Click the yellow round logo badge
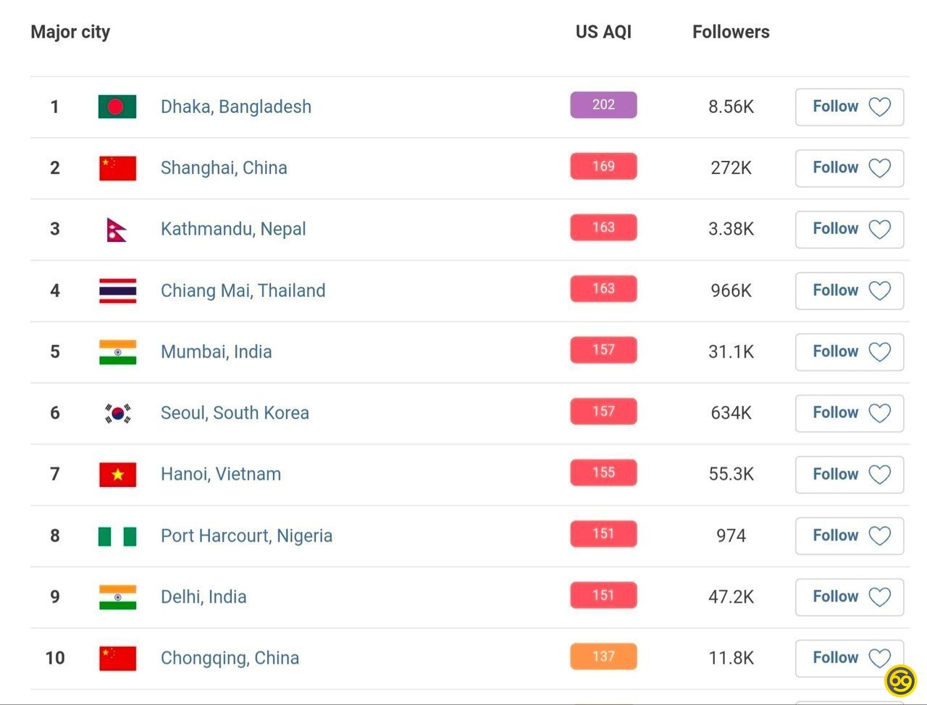Viewport: 927px width, 705px height. click(901, 680)
